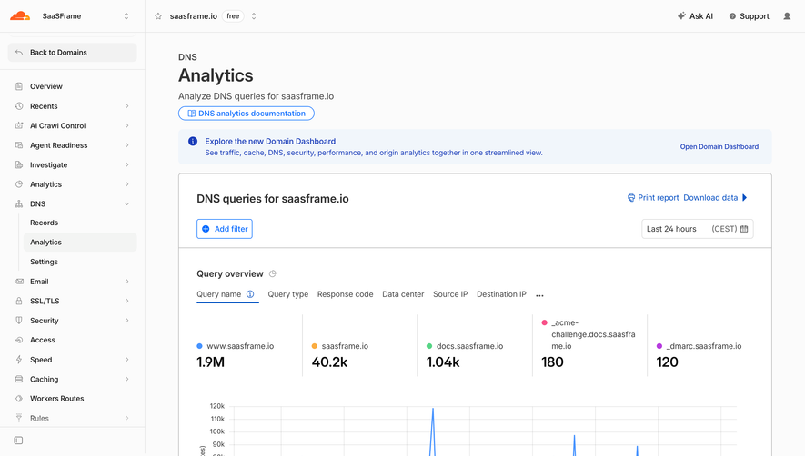This screenshot has height=456, width=805.
Task: Expand the Recents sidebar section
Action: pos(126,106)
